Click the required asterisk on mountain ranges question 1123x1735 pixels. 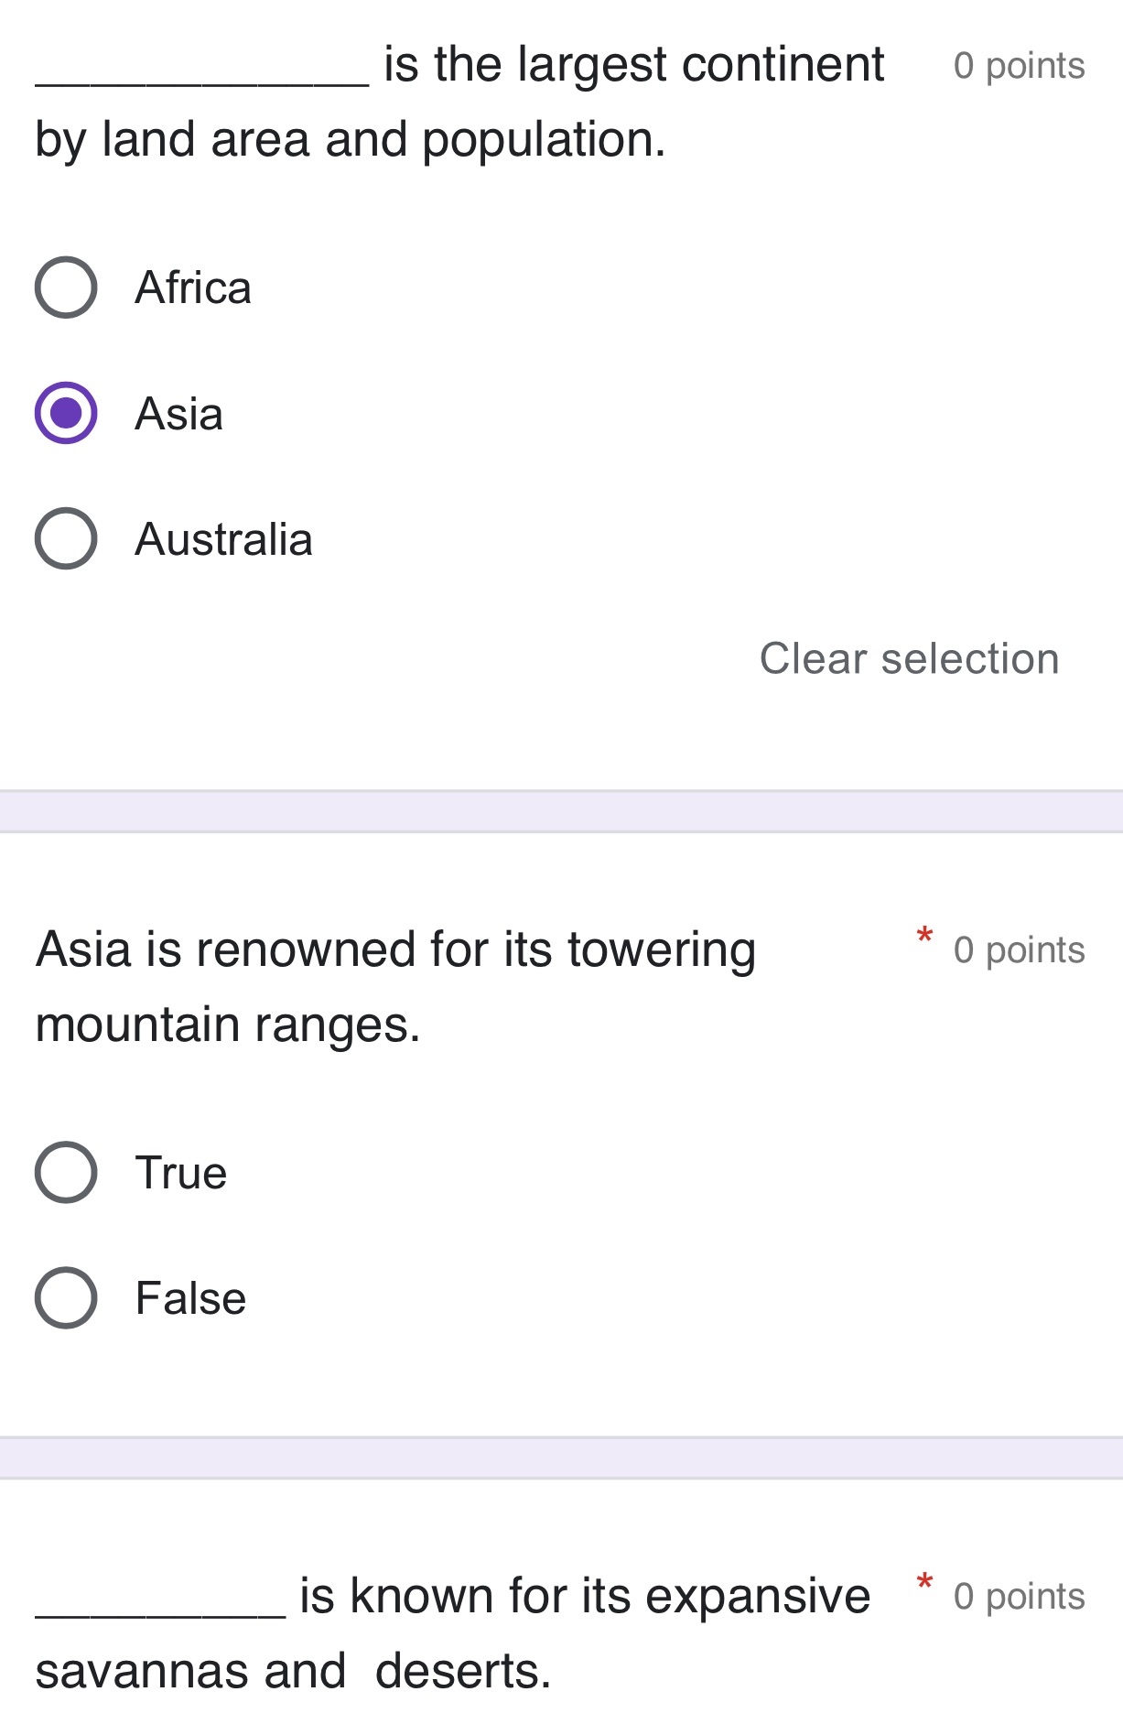coord(924,937)
